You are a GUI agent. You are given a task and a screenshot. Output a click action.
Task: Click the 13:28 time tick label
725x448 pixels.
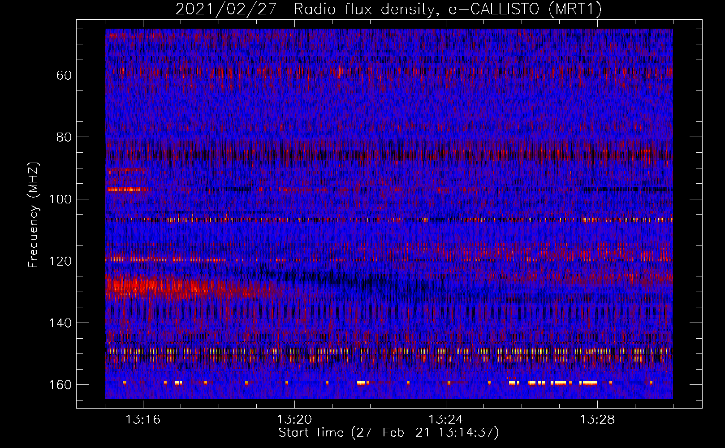point(597,420)
